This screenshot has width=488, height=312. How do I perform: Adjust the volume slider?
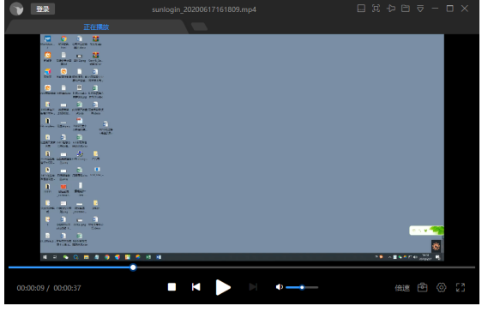coord(302,287)
